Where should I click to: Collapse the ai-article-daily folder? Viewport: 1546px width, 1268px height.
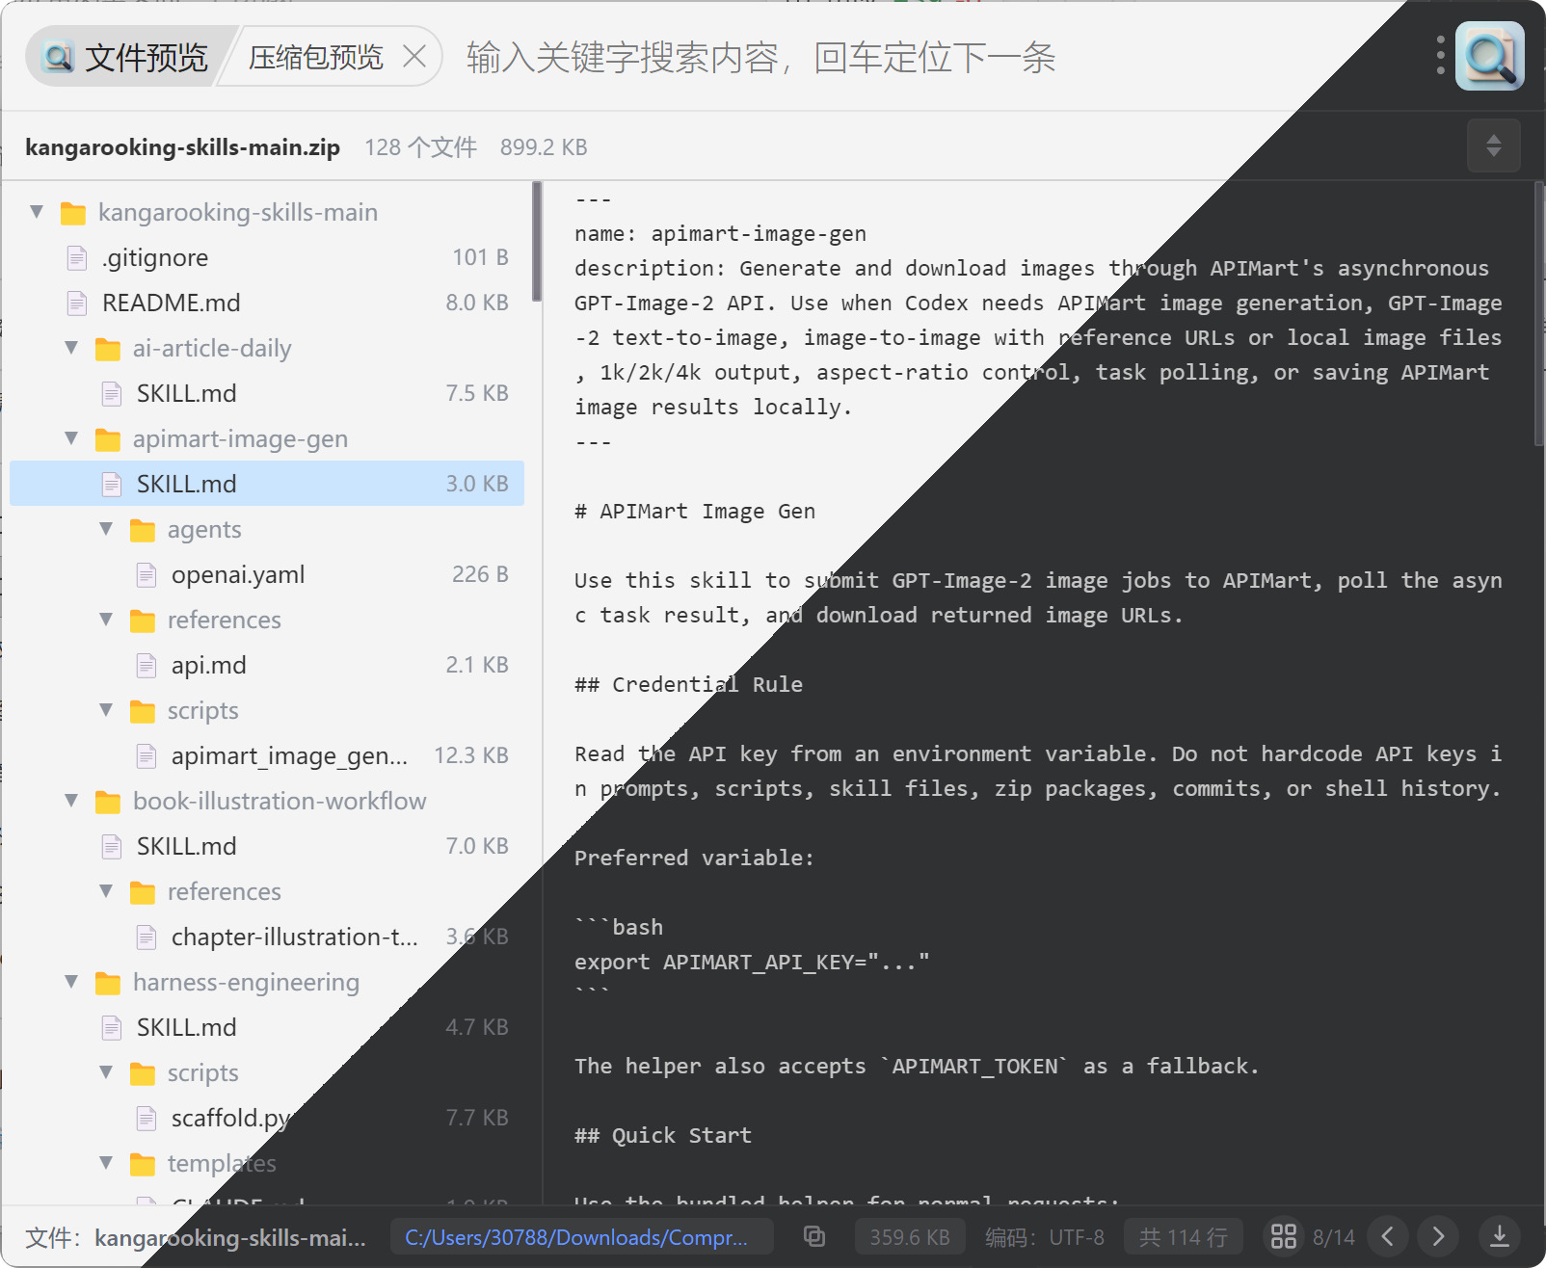72,348
